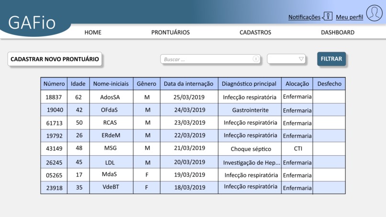Click the Idade column header

(x=78, y=84)
